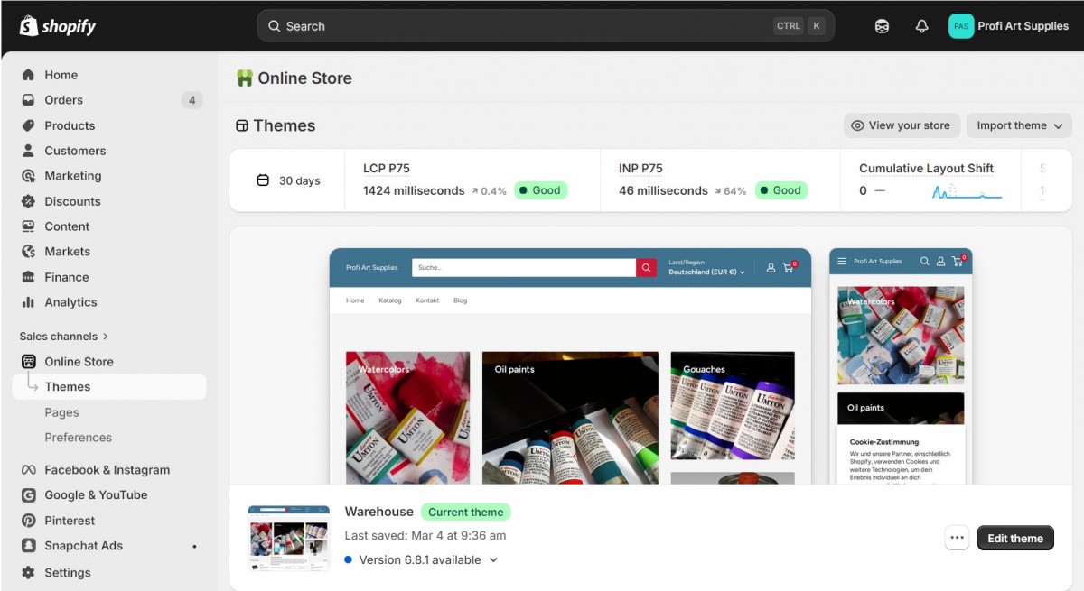This screenshot has height=591, width=1084.
Task: Expand the Version 6.8.1 available chevron
Action: [493, 559]
